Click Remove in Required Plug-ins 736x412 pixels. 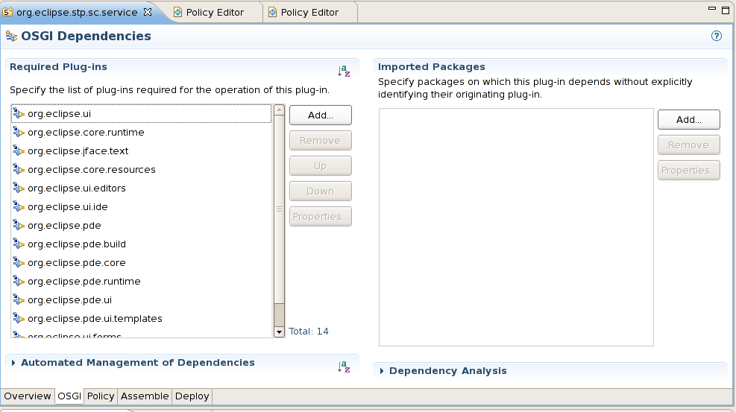(x=321, y=141)
